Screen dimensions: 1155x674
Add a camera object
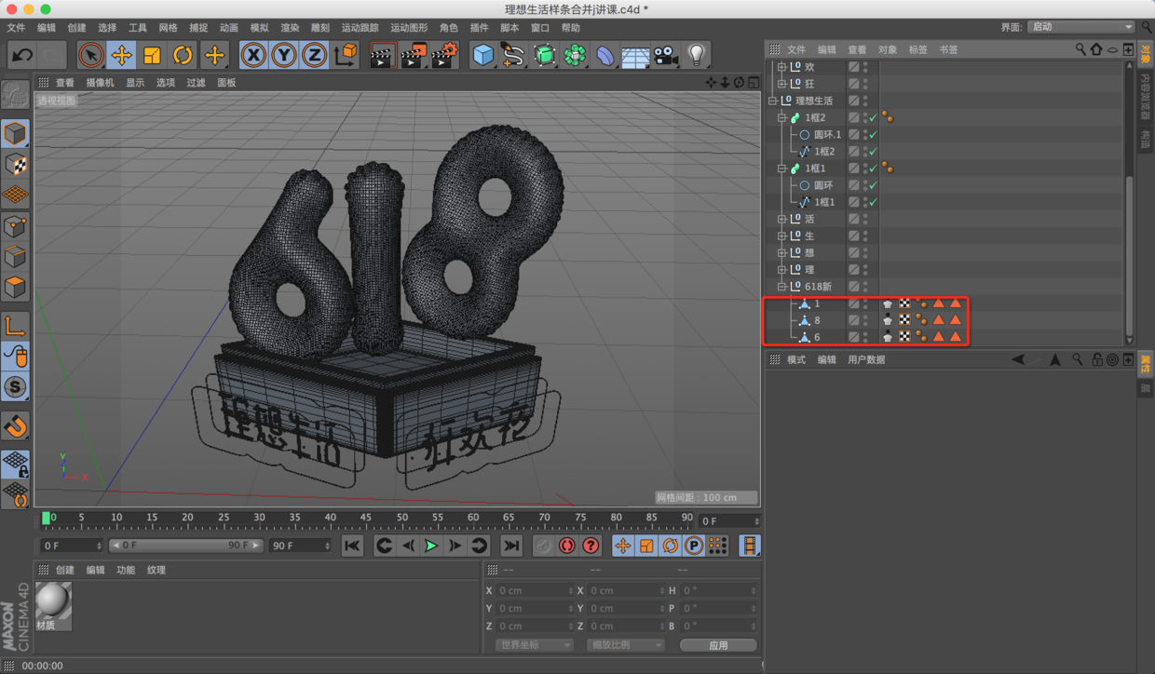point(665,55)
